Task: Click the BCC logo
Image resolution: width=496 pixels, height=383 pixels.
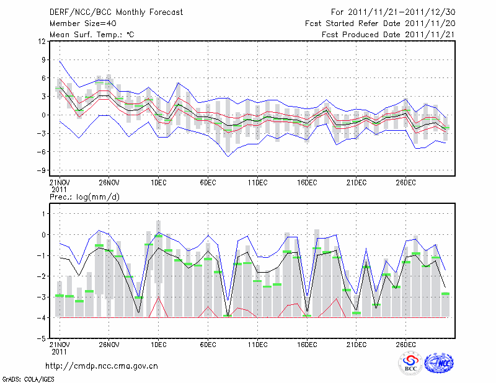Action: click(x=410, y=363)
